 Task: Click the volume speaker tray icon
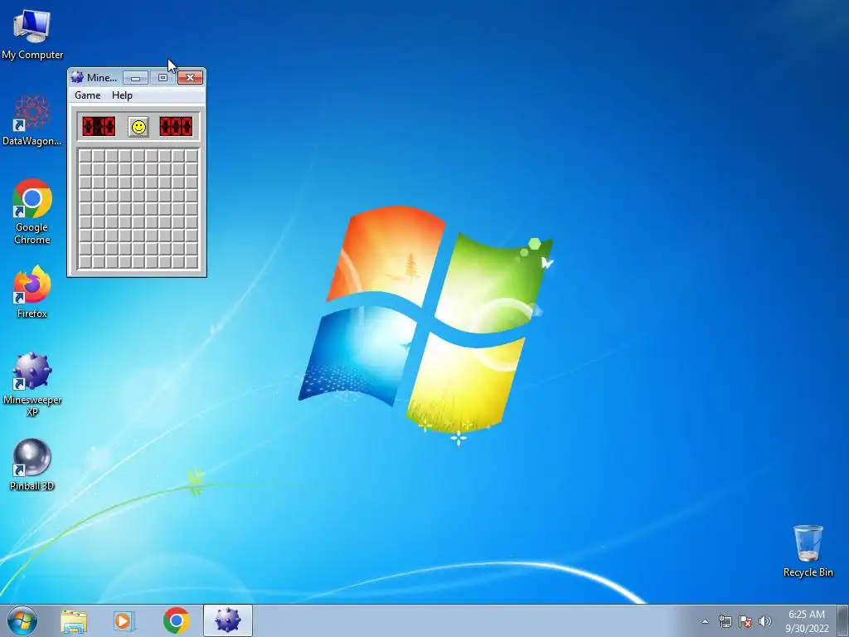(765, 621)
